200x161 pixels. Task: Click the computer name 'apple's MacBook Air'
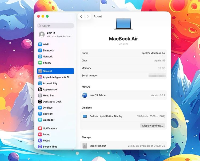pos(153,53)
